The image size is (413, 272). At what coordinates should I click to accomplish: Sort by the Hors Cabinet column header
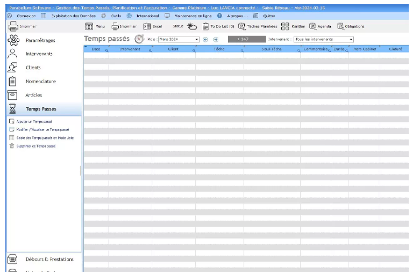click(365, 49)
